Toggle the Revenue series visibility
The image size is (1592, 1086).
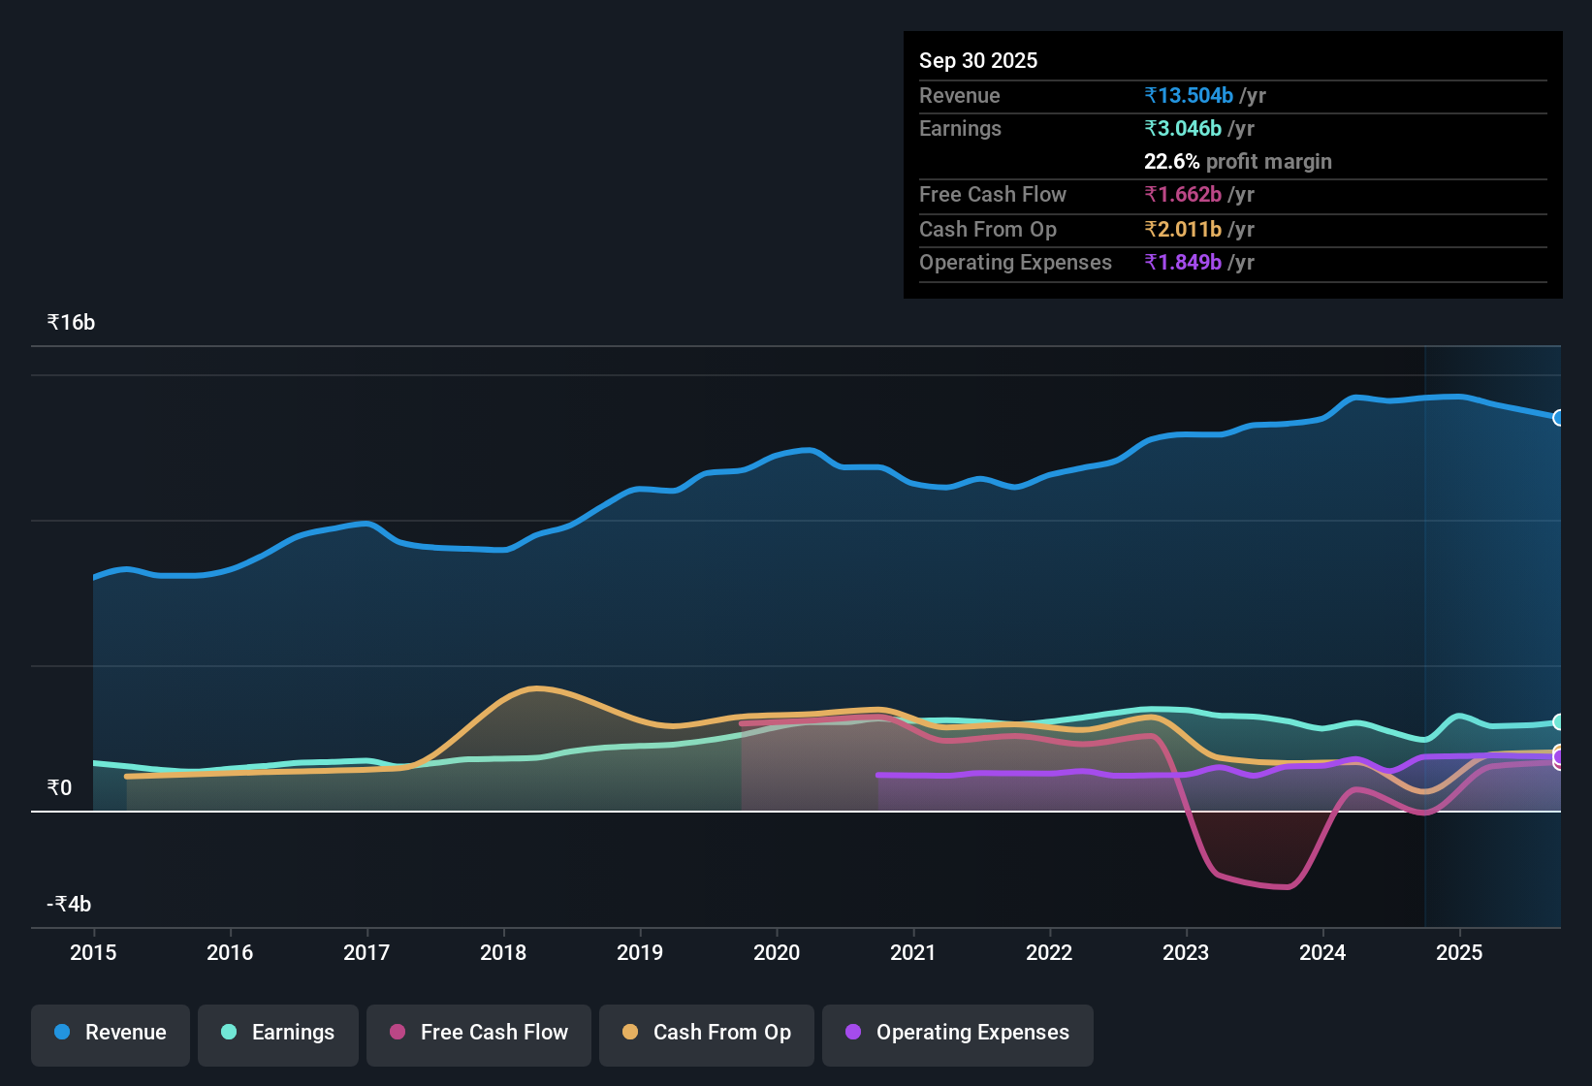[110, 1034]
